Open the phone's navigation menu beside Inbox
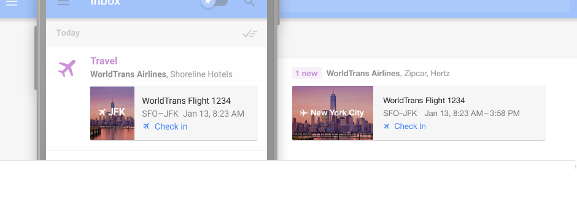This screenshot has width=577, height=221. 63,2
